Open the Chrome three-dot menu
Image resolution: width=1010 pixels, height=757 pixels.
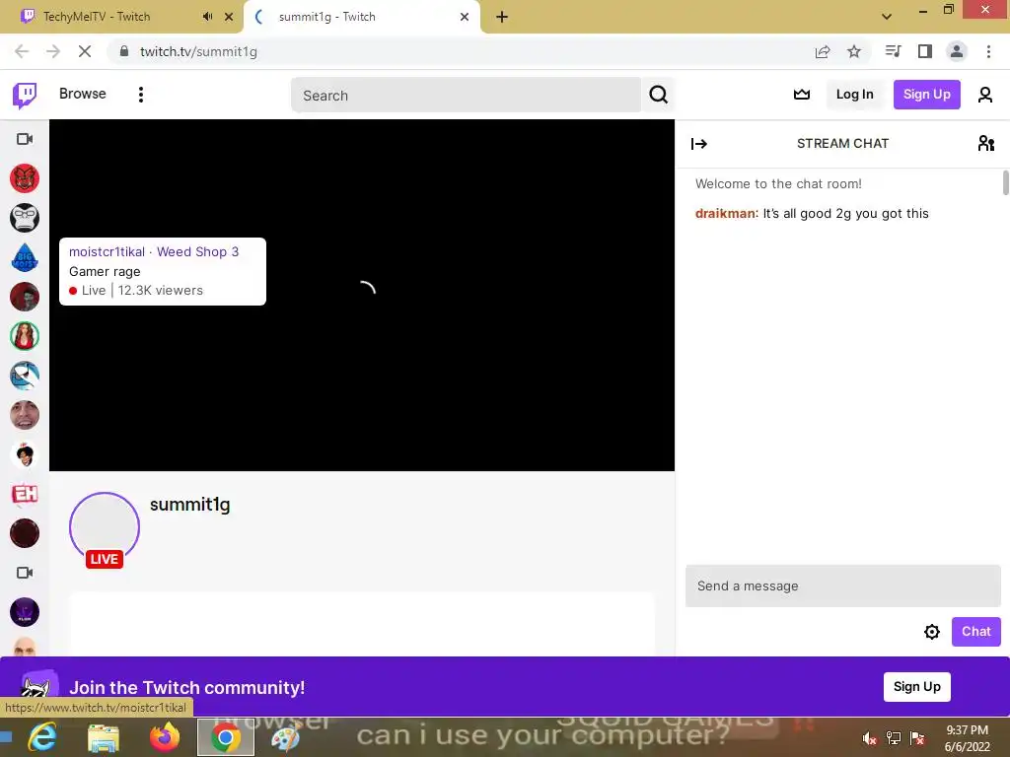(x=988, y=51)
